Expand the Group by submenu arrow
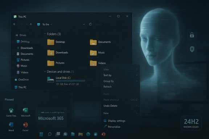Screen dimensions: 209x139 click(x=137, y=81)
